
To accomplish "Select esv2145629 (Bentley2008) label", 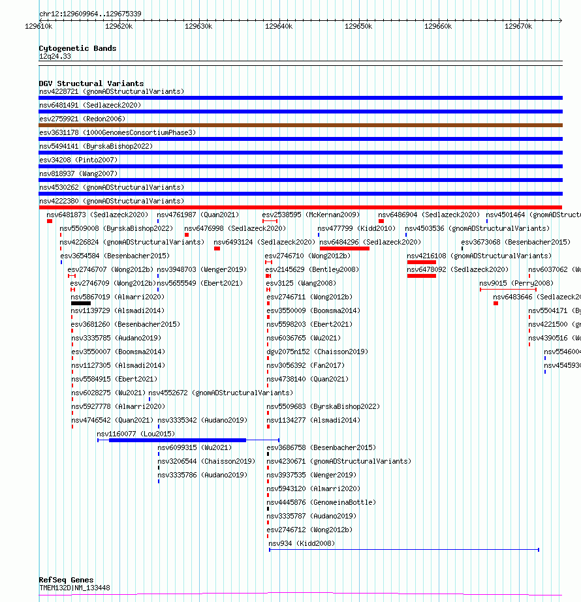I will (x=312, y=269).
